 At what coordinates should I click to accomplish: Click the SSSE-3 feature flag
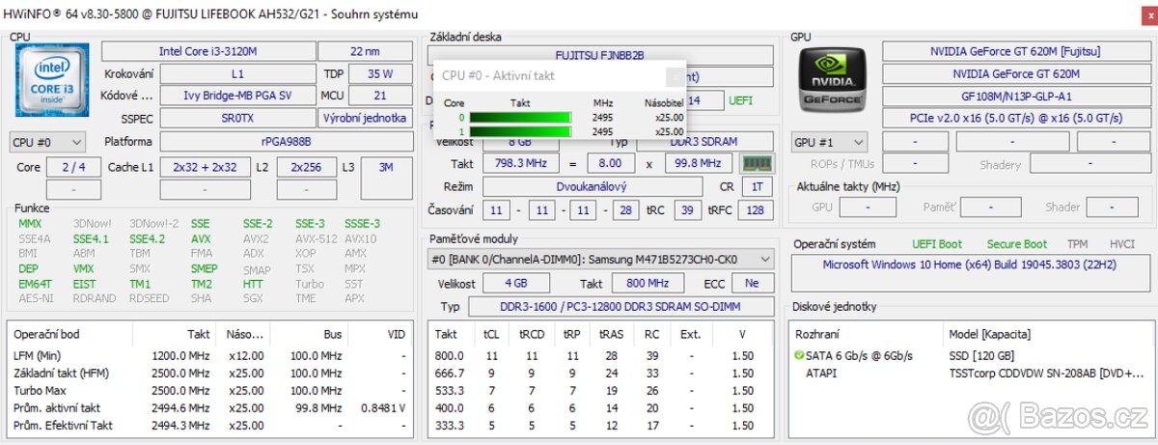(362, 223)
